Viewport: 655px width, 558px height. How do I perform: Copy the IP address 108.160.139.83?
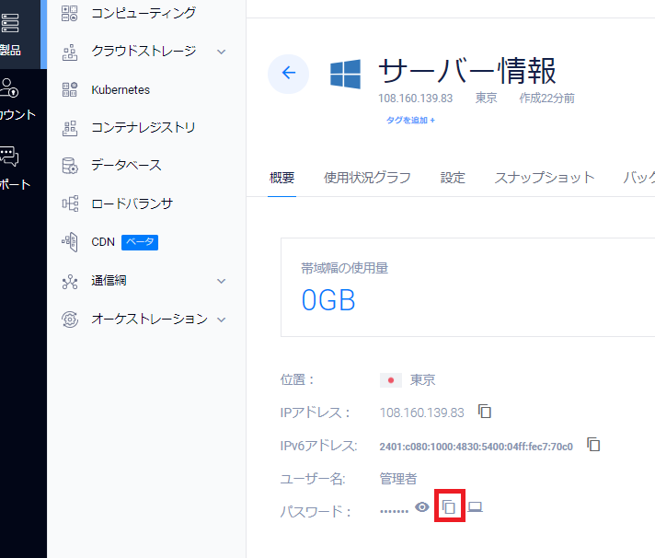tap(485, 412)
